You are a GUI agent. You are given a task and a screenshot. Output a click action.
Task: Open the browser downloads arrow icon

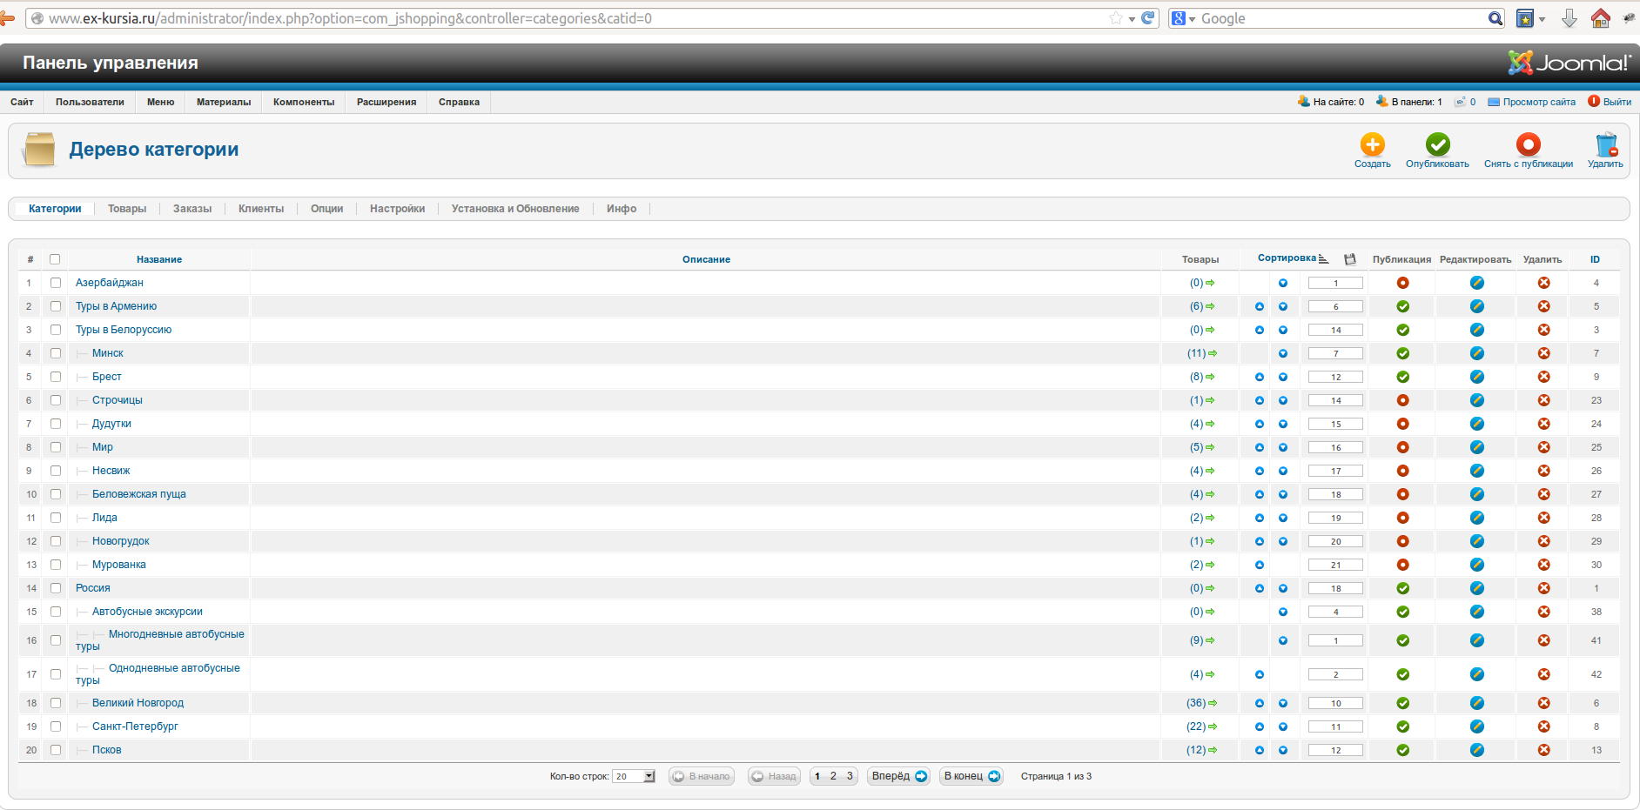point(1569,18)
